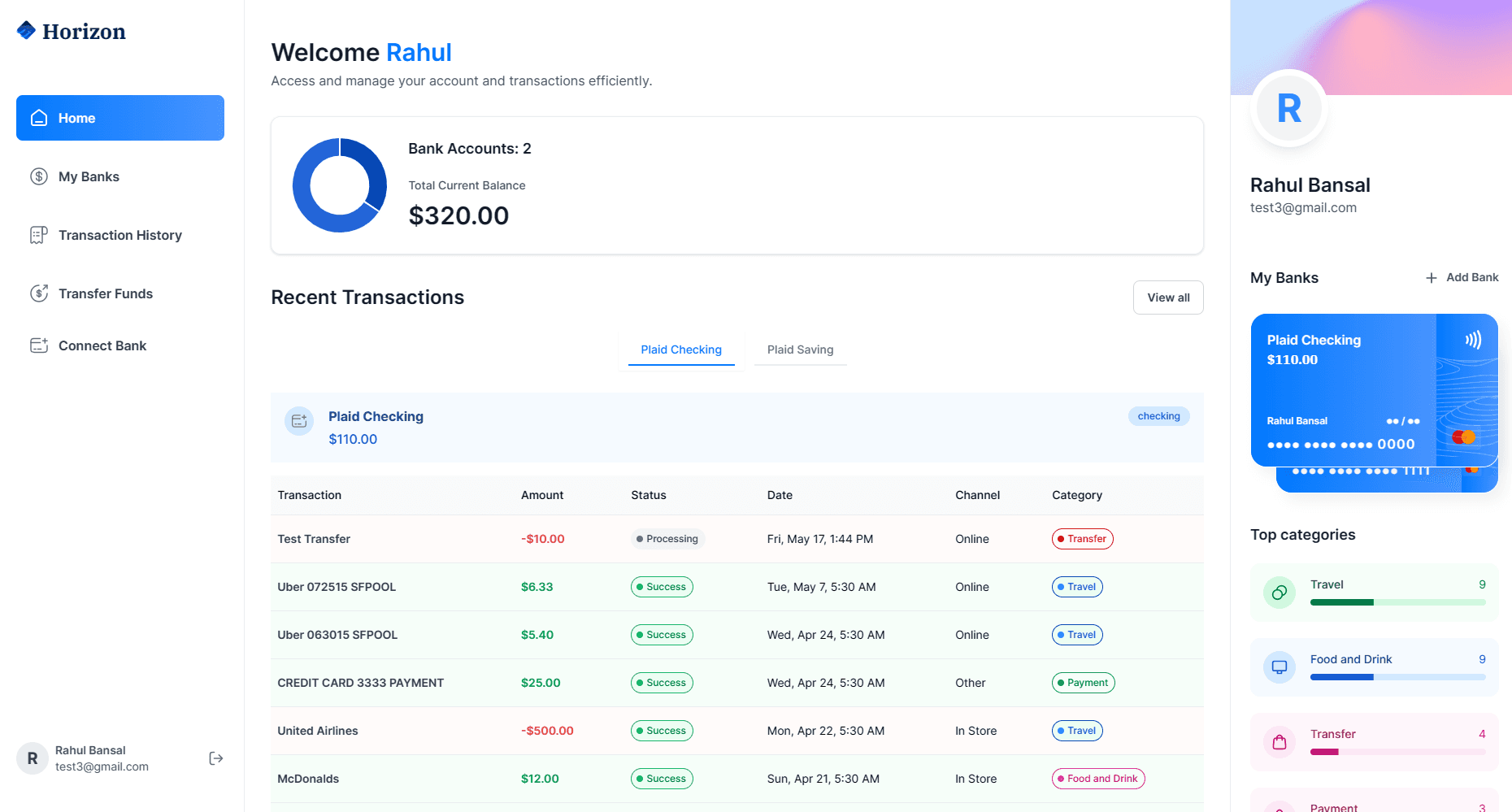
Task: Click the balance doughnut chart
Action: coord(340,185)
